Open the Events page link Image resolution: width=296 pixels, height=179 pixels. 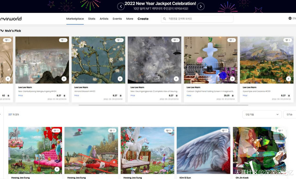click(x=117, y=19)
